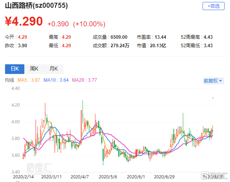Viewport: 230px width, 182px height.
Task: Select the 最低 low price value
Action: click(x=66, y=46)
